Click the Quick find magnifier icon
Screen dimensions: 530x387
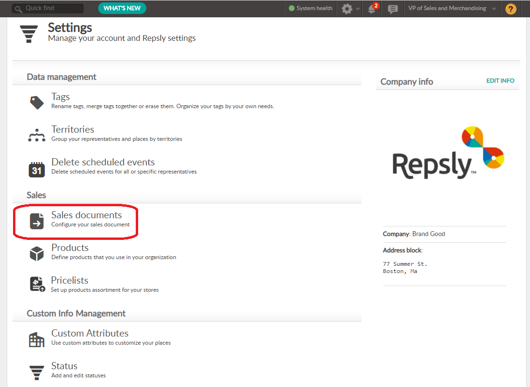pos(19,9)
